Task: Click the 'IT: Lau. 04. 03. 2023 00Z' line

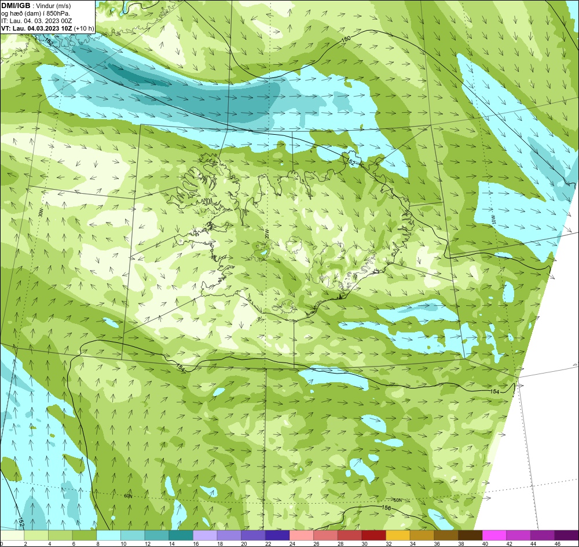Action: [x=36, y=21]
